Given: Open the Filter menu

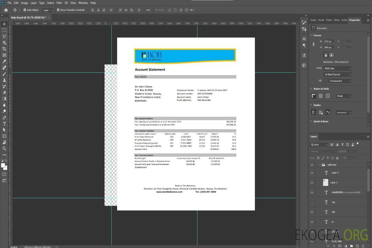Looking at the screenshot, I should [59, 3].
